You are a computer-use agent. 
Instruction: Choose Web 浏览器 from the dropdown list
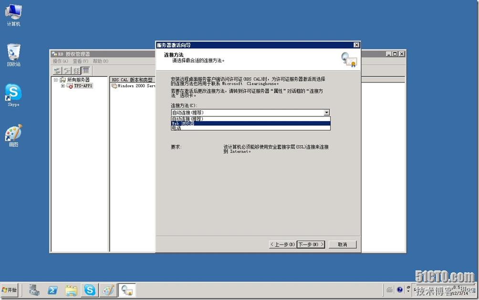coord(250,124)
